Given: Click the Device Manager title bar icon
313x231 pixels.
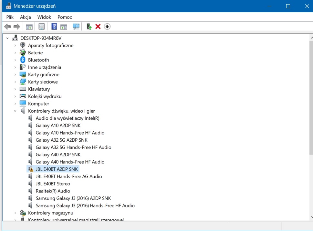Looking at the screenshot, I should point(8,6).
